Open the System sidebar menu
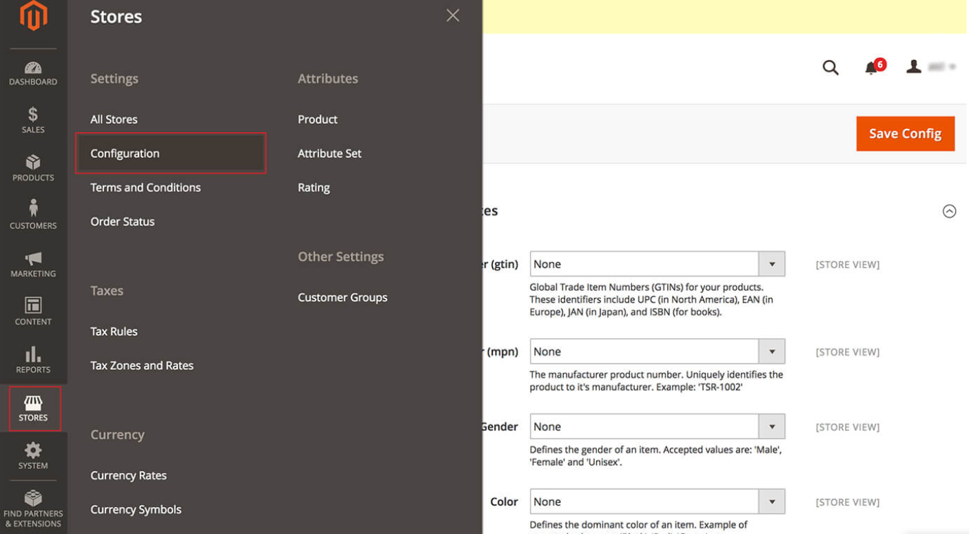The height and width of the screenshot is (534, 969). [x=33, y=456]
